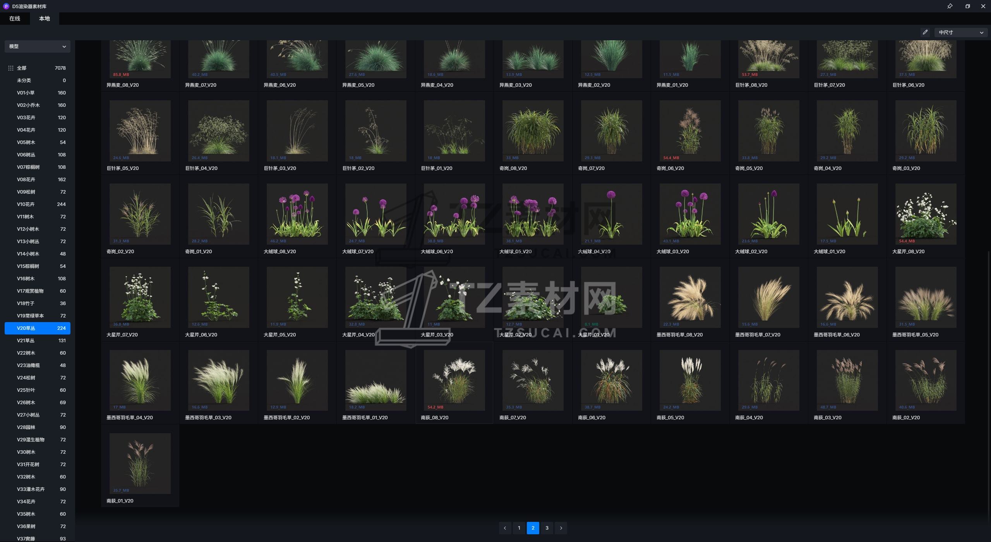Select the V18竹子 category
Viewport: 991px width, 542px height.
(x=38, y=304)
